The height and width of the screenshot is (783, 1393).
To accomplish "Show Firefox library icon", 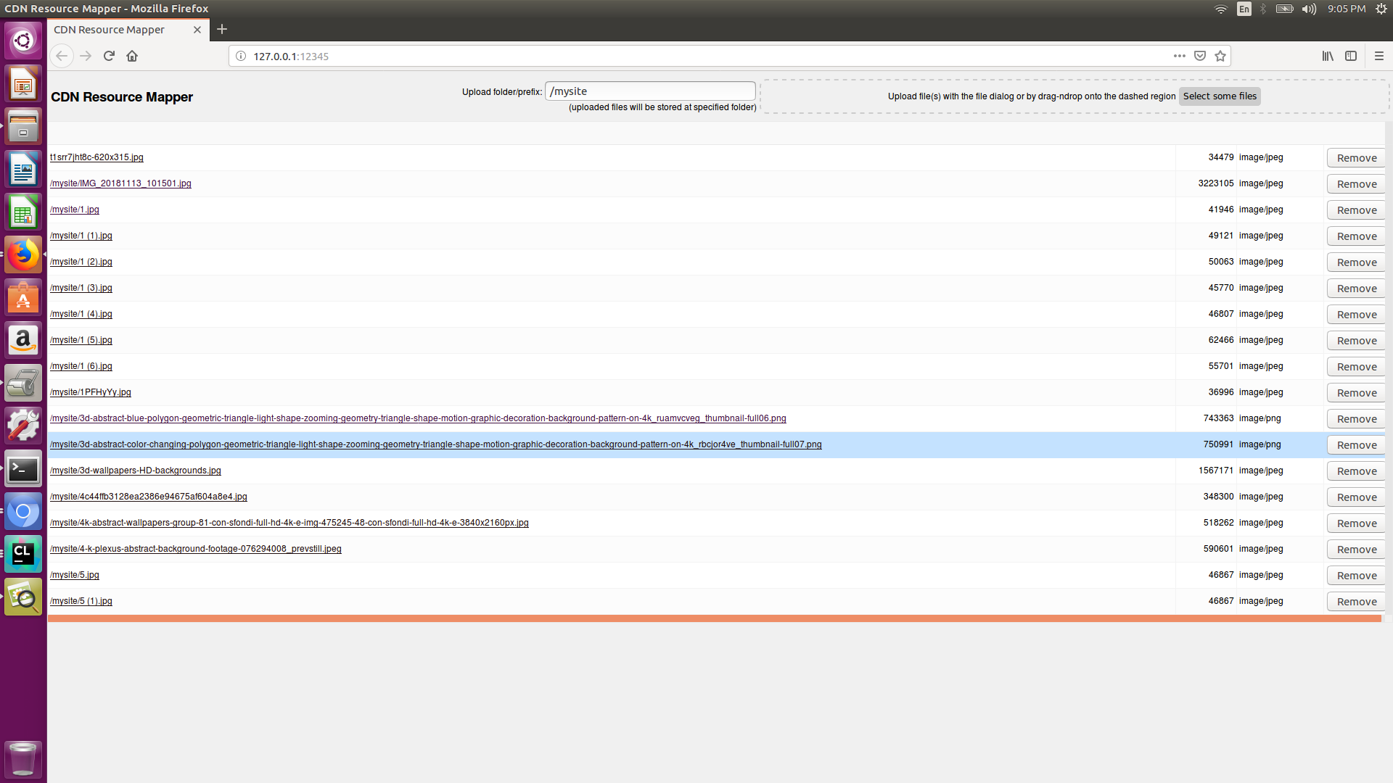I will point(1328,56).
